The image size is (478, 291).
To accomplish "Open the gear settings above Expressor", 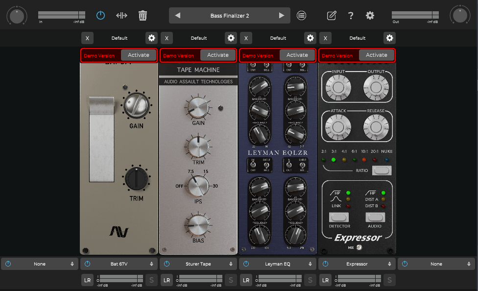I will point(389,38).
